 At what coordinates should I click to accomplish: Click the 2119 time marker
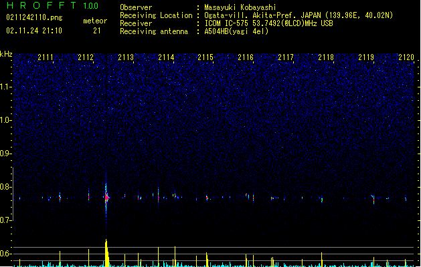pos(366,57)
